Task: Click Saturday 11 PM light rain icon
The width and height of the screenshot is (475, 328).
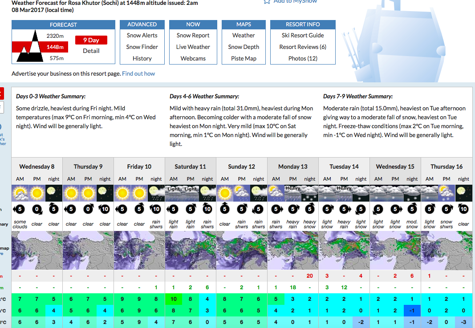Action: pyautogui.click(x=191, y=193)
